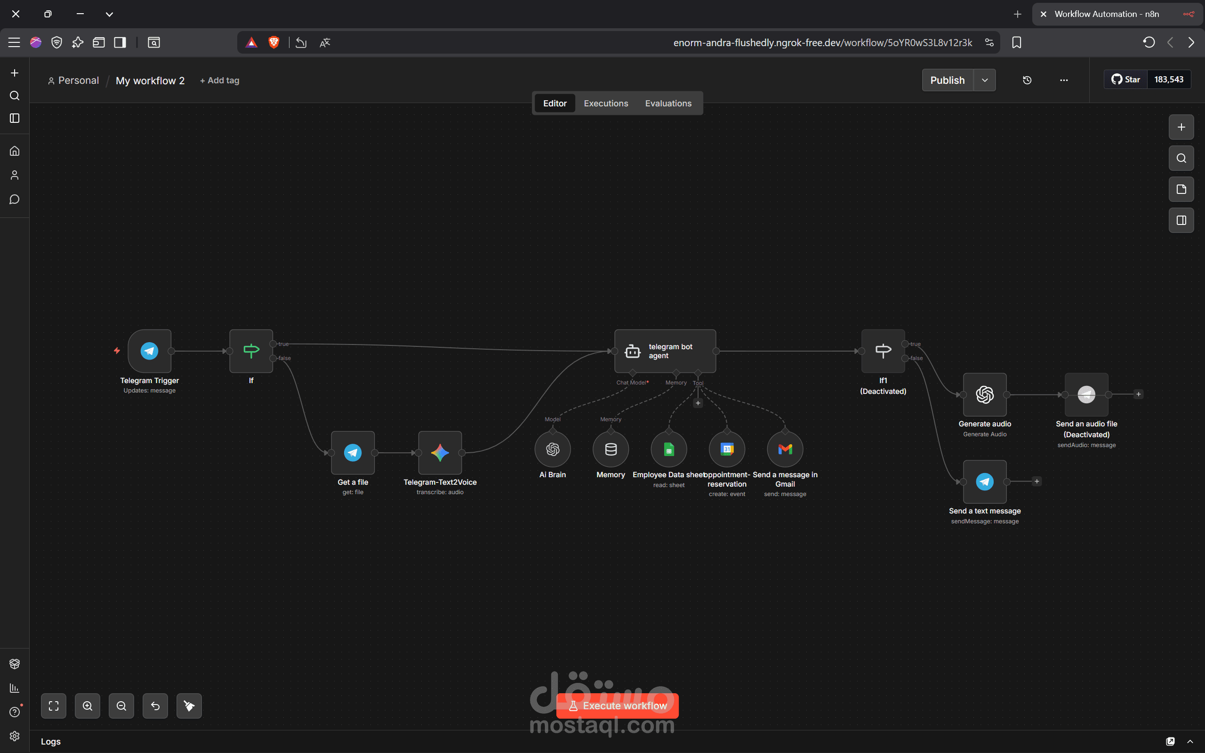This screenshot has width=1205, height=753.
Task: Click the zoom in canvas button
Action: coord(88,705)
